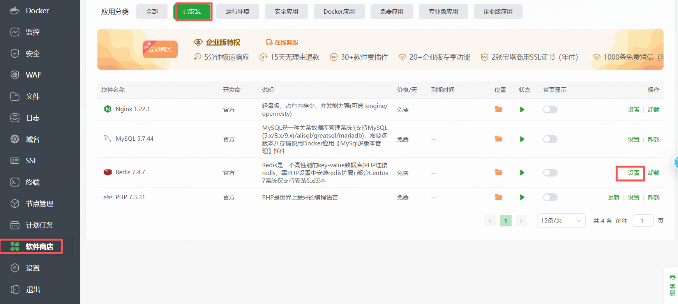Toggle PHP homepage display switch
This screenshot has width=678, height=304.
point(550,197)
